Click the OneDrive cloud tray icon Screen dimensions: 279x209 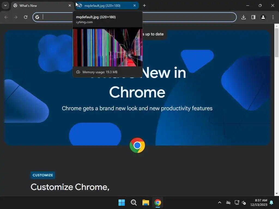coord(228,202)
